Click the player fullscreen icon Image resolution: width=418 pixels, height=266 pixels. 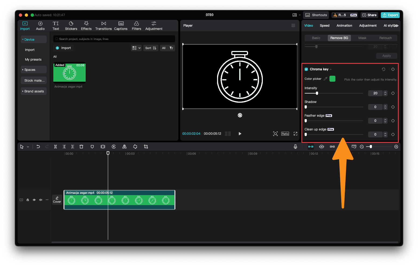(x=295, y=134)
